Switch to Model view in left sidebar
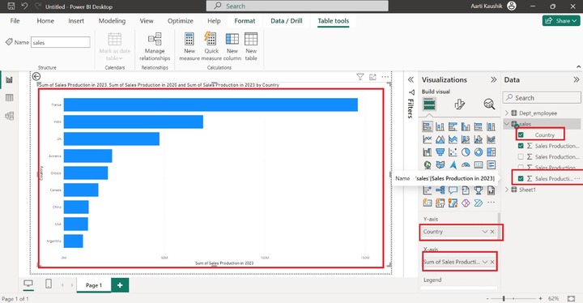The height and width of the screenshot is (303, 583). [x=9, y=116]
